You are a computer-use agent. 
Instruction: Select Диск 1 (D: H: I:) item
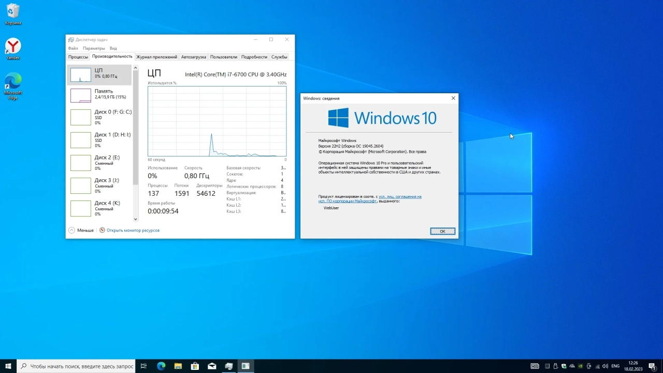(x=99, y=140)
